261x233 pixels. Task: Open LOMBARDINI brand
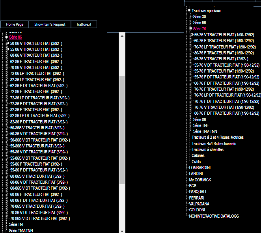[x=200, y=168]
